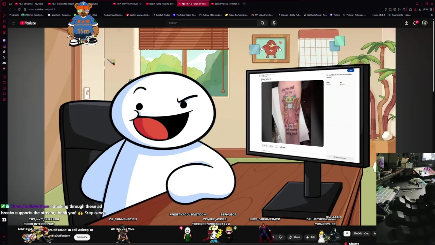Image resolution: width=435 pixels, height=245 pixels.
Task: Open the 'Apartments | Lake...' bookmark
Action: point(400,15)
